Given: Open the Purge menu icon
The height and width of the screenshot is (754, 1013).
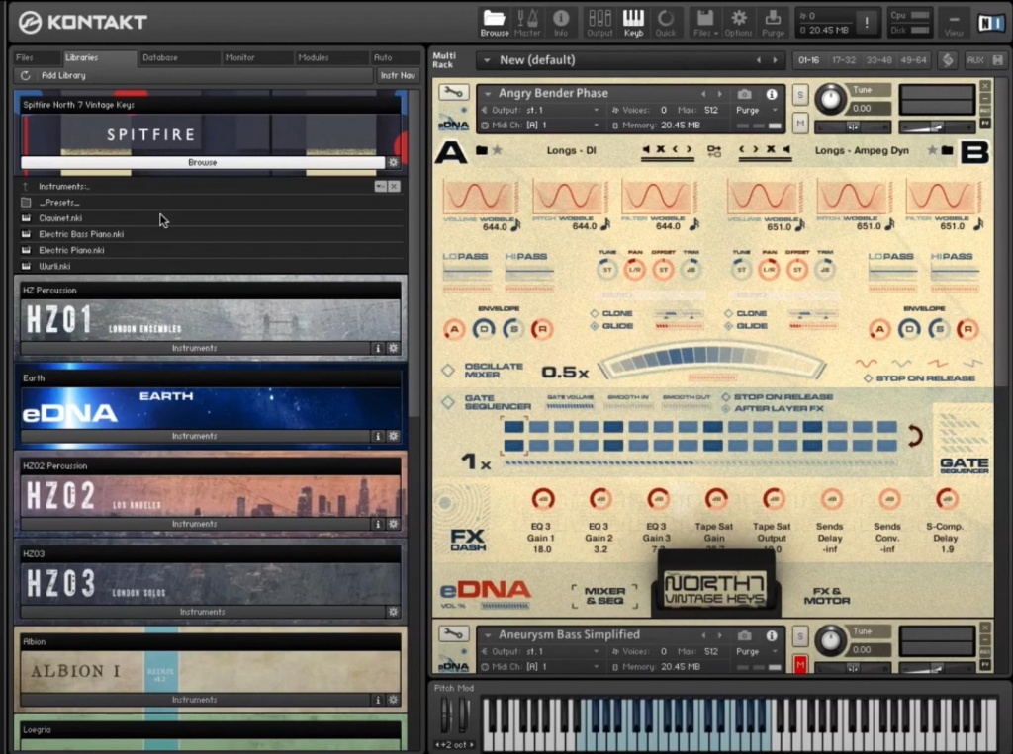Looking at the screenshot, I should (x=773, y=23).
